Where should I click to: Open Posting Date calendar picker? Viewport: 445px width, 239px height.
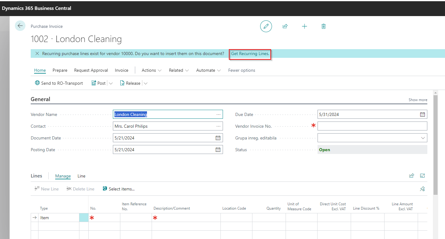click(x=218, y=150)
